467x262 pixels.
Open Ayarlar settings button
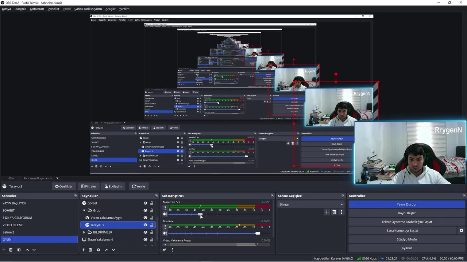click(x=407, y=248)
